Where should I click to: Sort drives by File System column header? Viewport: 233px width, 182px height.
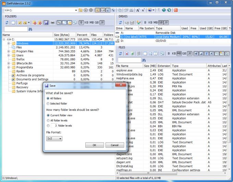click(x=147, y=28)
